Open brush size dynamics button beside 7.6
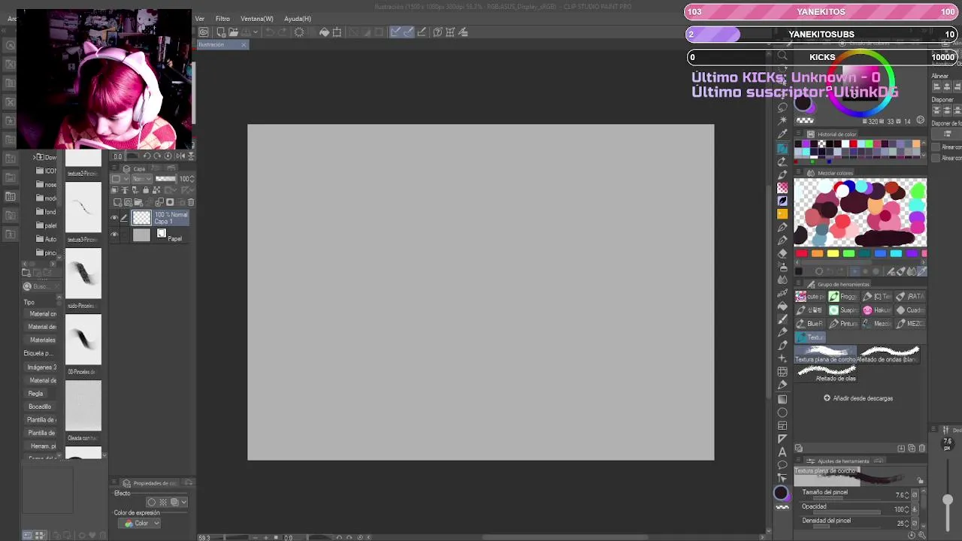The height and width of the screenshot is (541, 962). tap(915, 494)
